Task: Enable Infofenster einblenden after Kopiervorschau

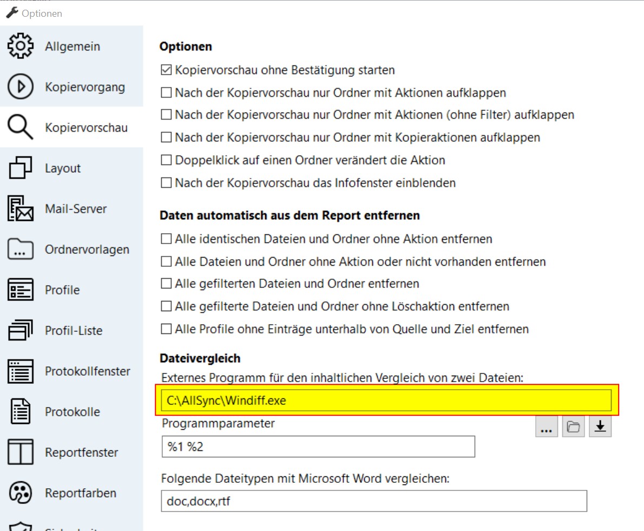Action: pyautogui.click(x=167, y=183)
